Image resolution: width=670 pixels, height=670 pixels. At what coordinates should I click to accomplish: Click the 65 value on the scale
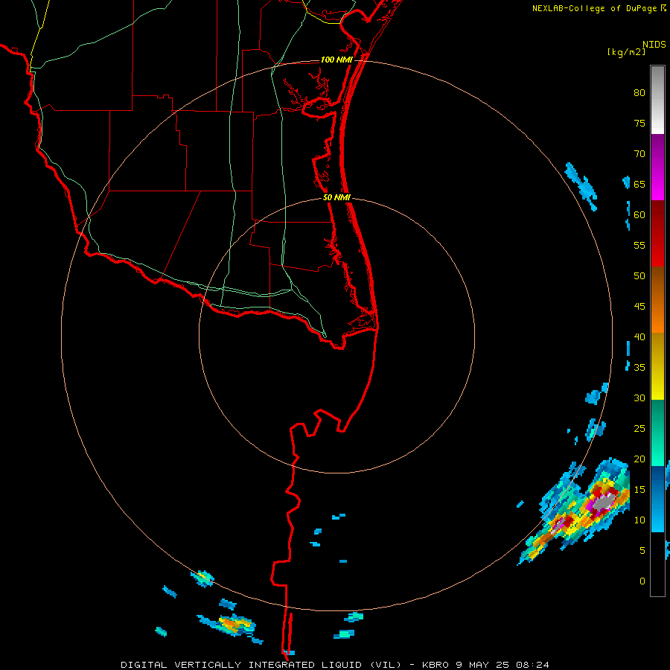coord(639,184)
